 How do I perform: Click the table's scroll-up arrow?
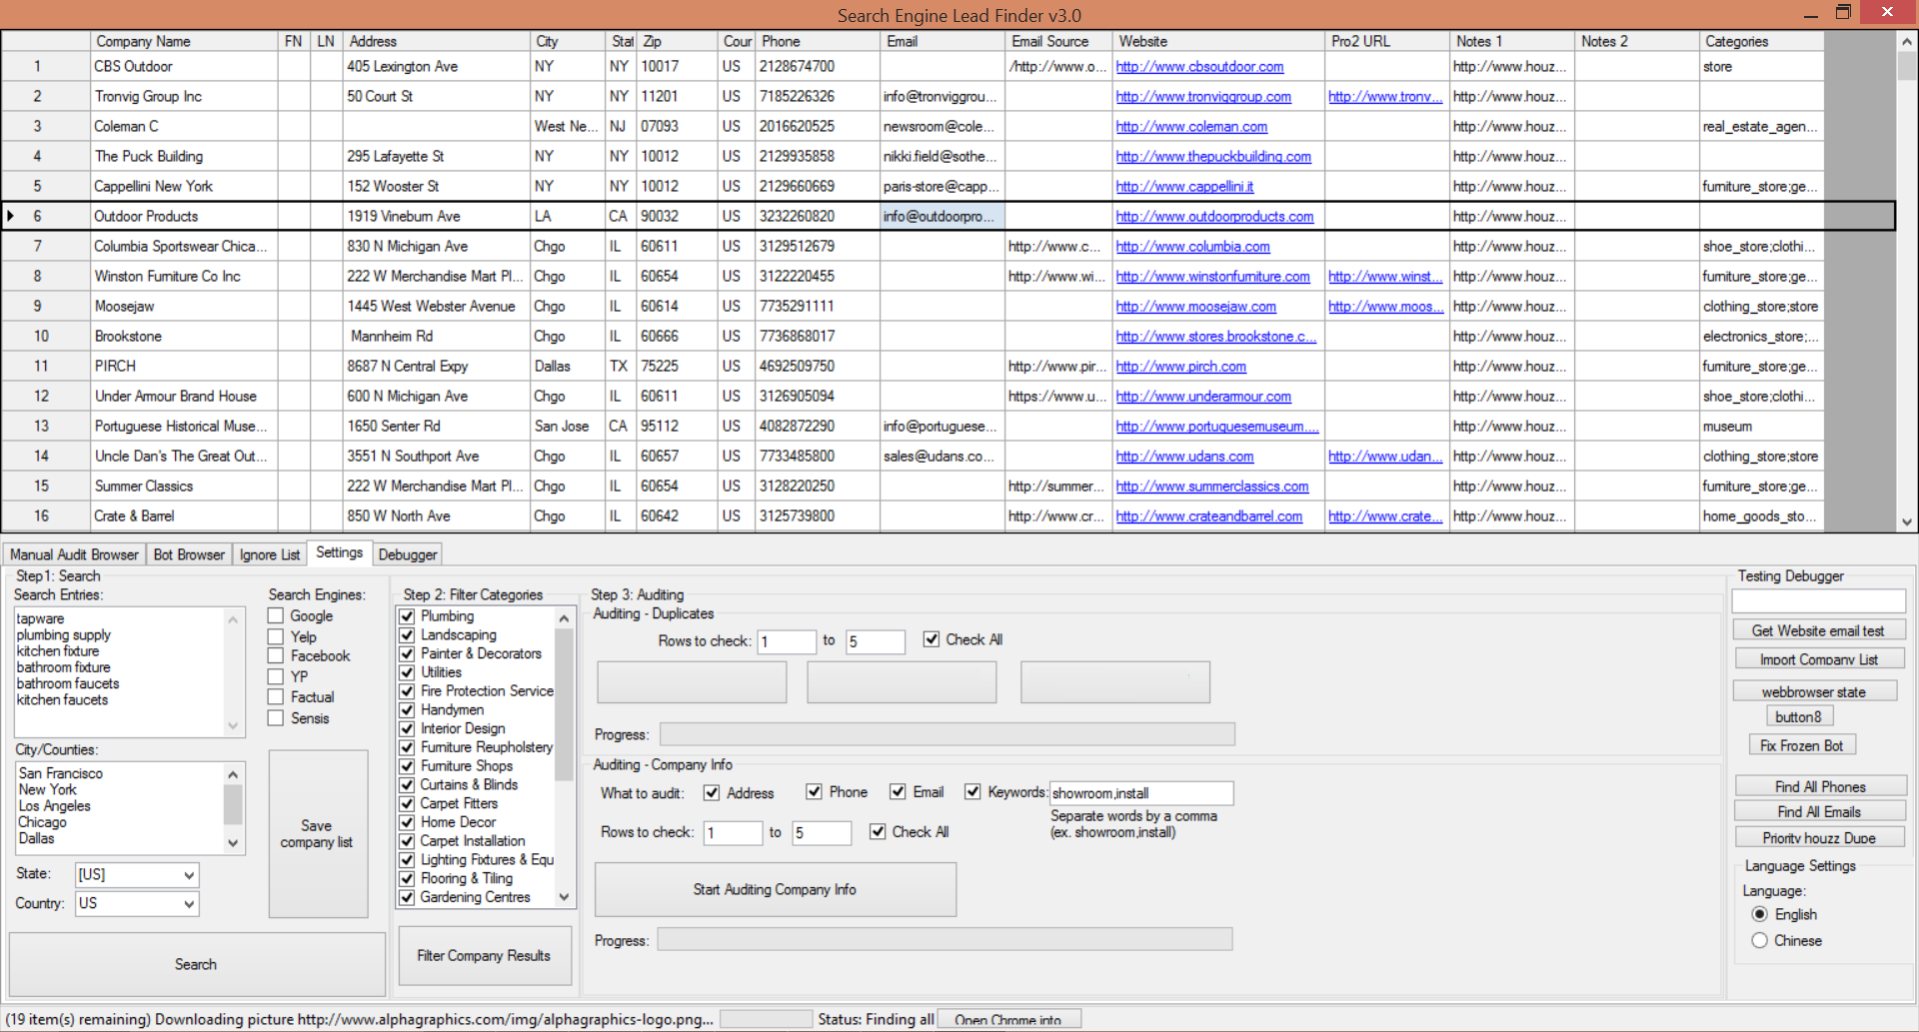tap(1907, 42)
